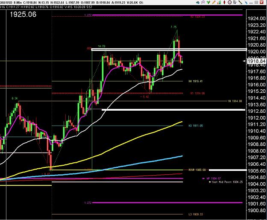This screenshot has width=267, height=220.
Task: Click the green checkmark toolbar icon
Action: tap(208, 2)
